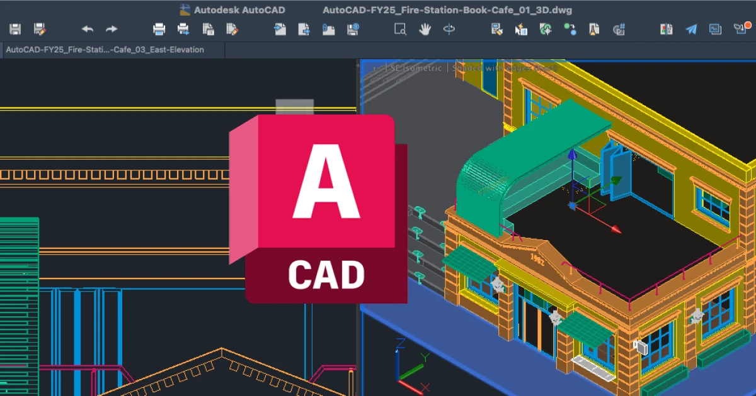Open the page setup document icon
Image resolution: width=756 pixels, height=396 pixels.
(x=208, y=29)
